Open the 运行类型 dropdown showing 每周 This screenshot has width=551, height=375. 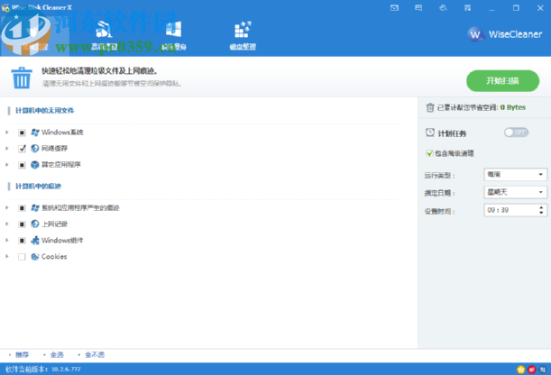click(x=516, y=175)
